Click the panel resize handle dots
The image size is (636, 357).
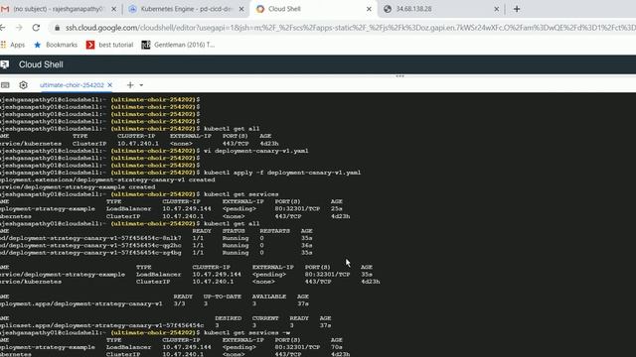(x=399, y=76)
